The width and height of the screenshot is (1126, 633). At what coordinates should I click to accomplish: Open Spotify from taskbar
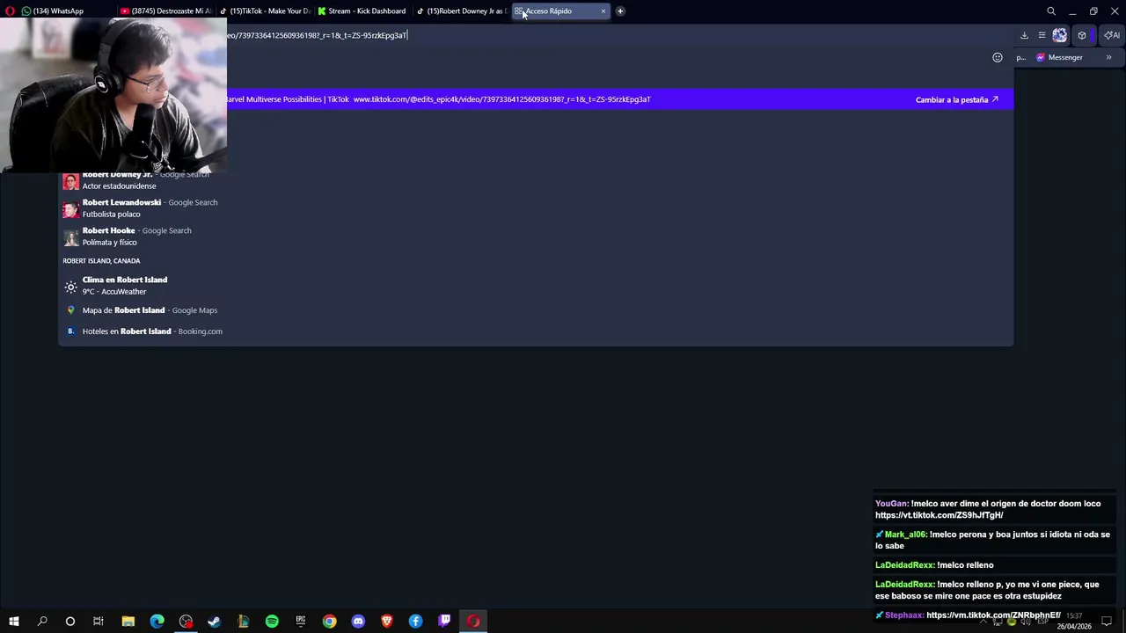(272, 622)
